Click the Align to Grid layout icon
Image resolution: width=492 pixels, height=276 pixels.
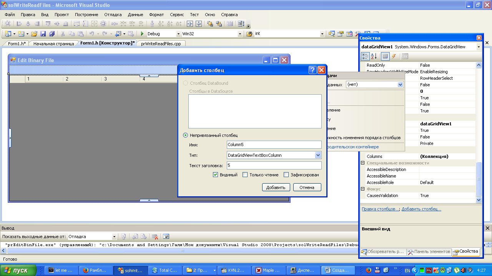[8, 24]
